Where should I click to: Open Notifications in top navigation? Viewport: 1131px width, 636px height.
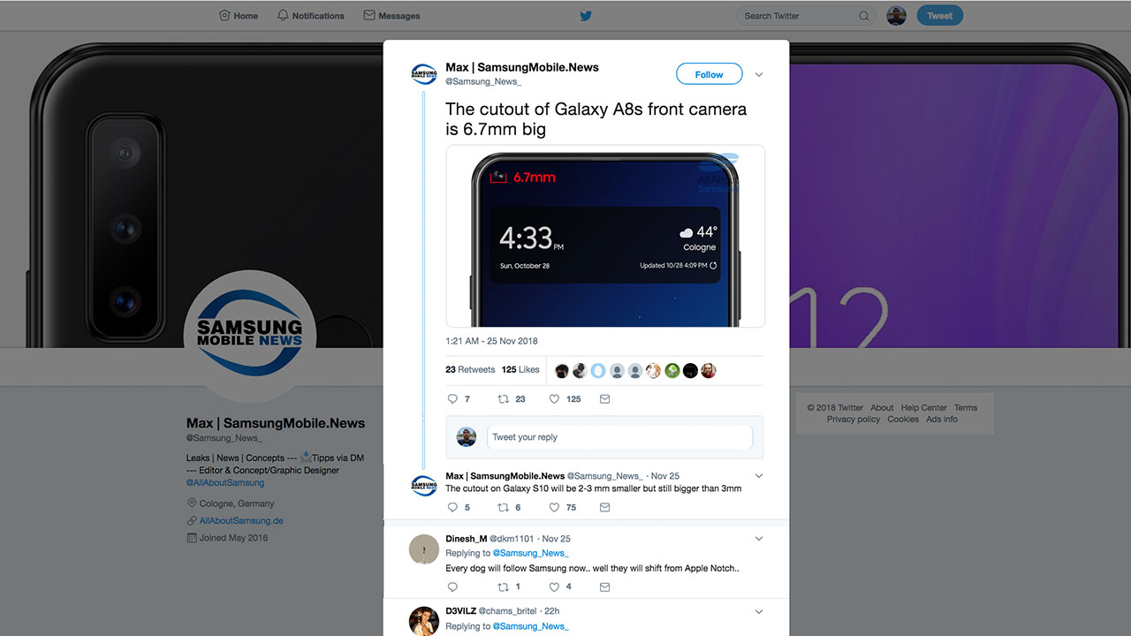coord(310,16)
